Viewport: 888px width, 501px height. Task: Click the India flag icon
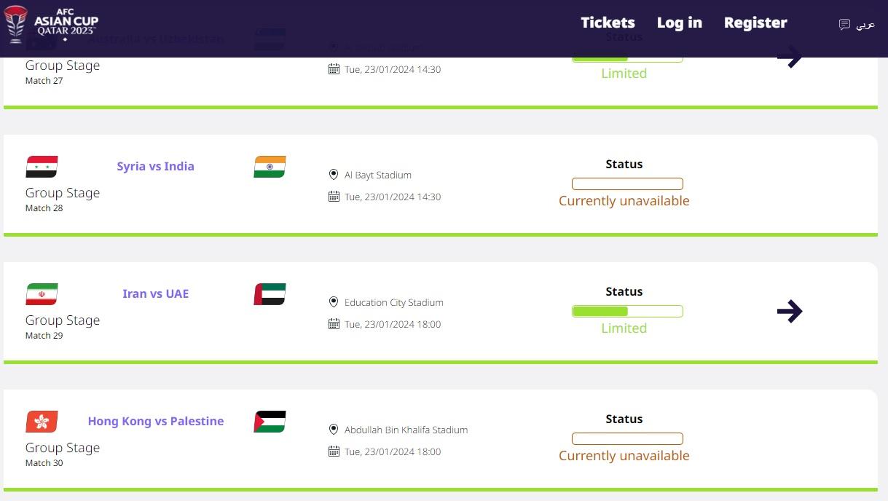point(270,167)
